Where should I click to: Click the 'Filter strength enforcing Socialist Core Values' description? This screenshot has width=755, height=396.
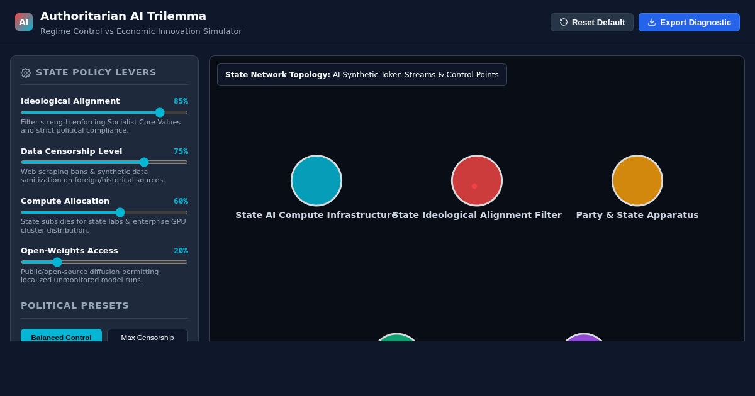[101, 126]
